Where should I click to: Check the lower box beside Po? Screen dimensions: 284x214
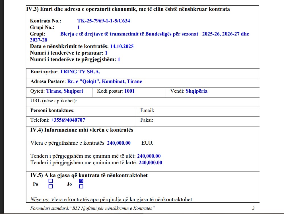(51, 186)
